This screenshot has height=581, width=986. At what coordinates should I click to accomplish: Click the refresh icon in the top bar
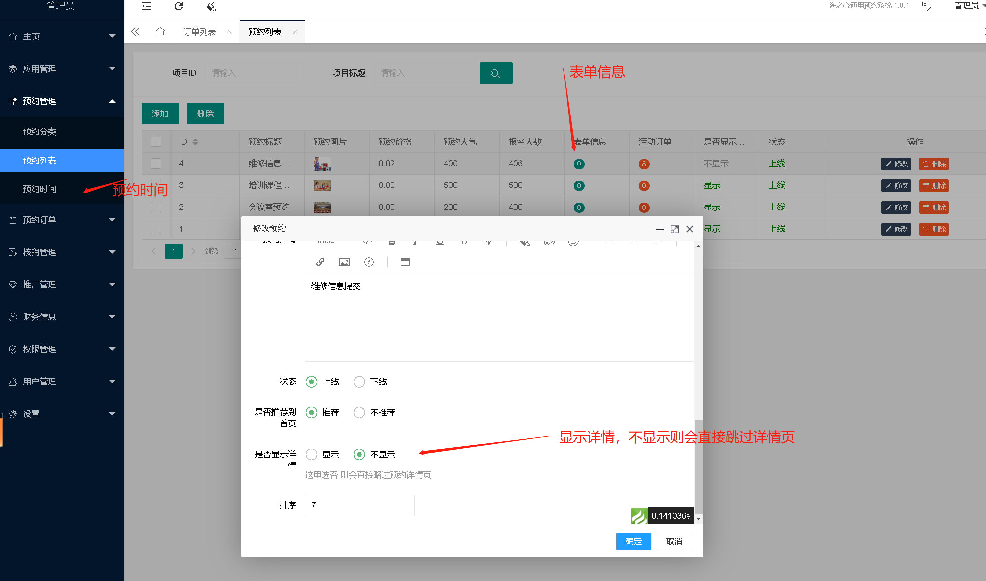179,6
